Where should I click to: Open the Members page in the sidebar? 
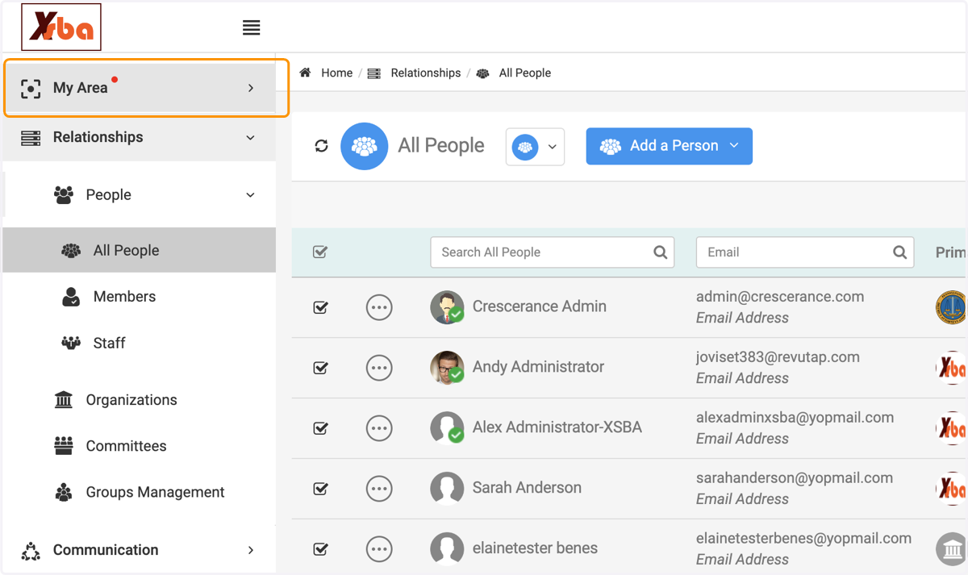point(124,297)
